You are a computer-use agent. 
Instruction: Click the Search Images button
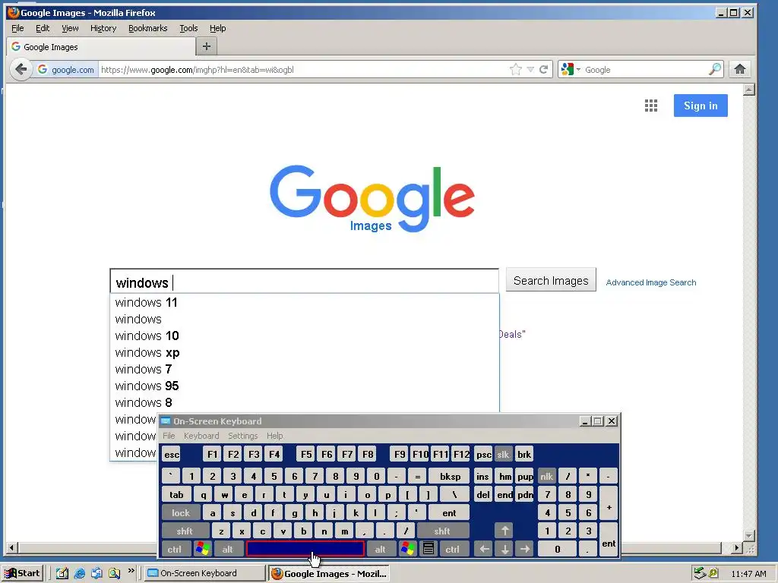551,281
